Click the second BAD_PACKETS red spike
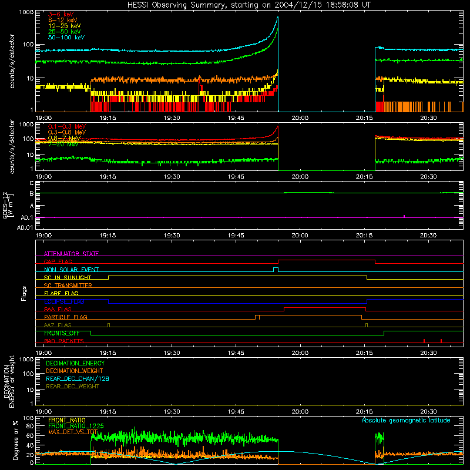This screenshot has width=470, height=470. coord(441,341)
